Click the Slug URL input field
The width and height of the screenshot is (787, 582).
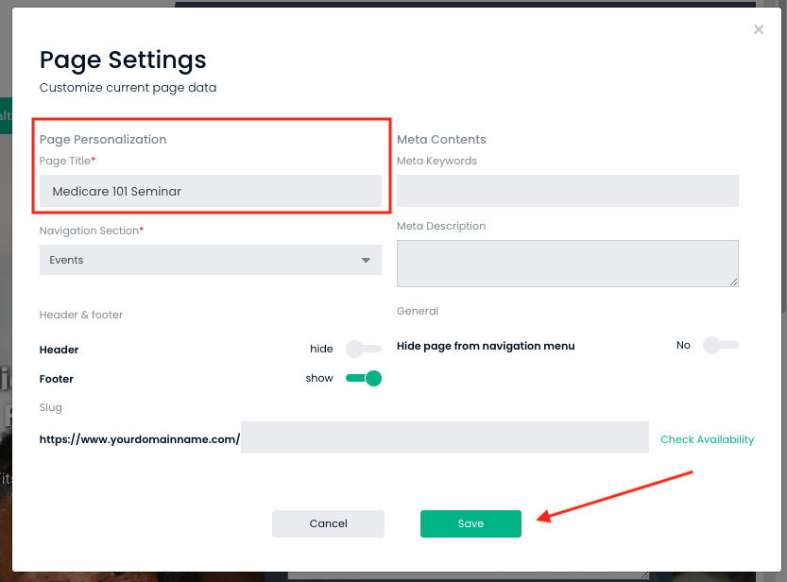pyautogui.click(x=445, y=437)
